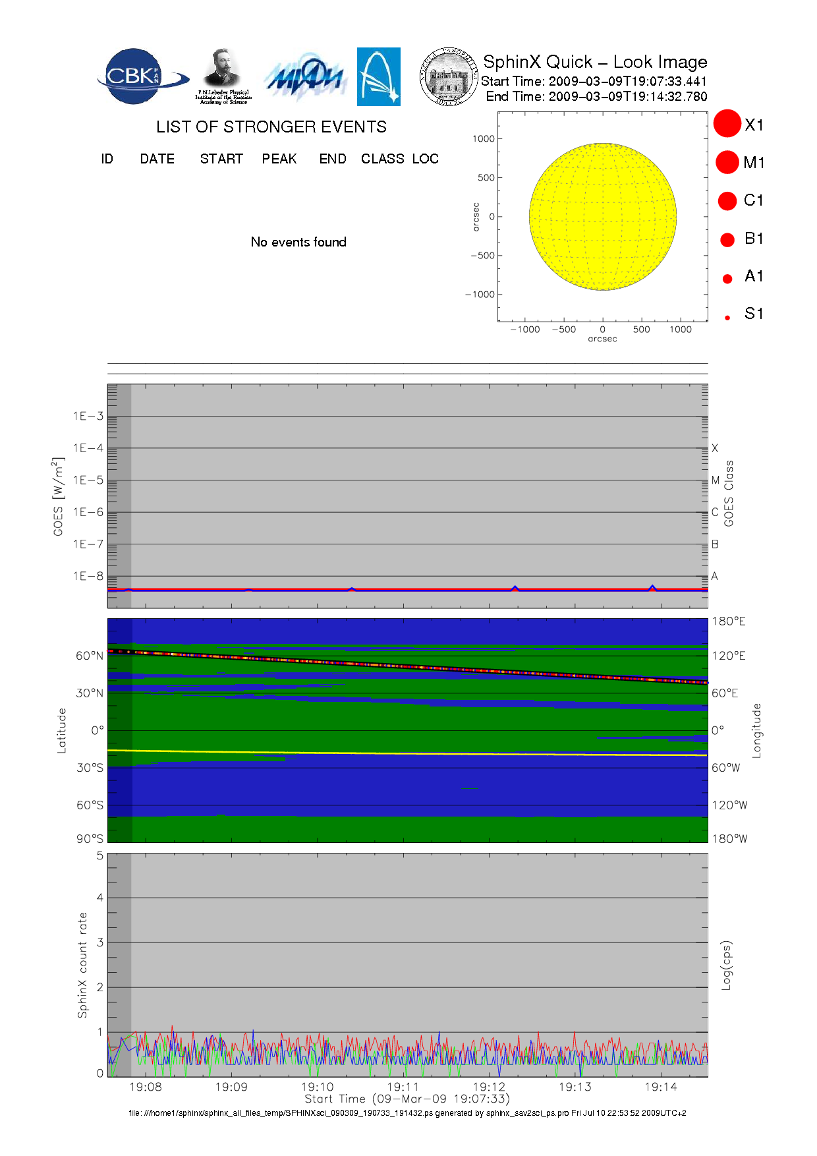Click the file path footer text
Viewport: 817px width, 1156px height.
(407, 1113)
